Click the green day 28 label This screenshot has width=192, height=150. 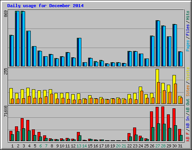pos(163,146)
